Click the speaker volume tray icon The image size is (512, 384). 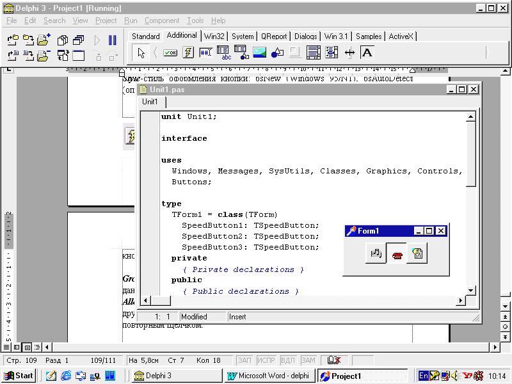click(455, 376)
